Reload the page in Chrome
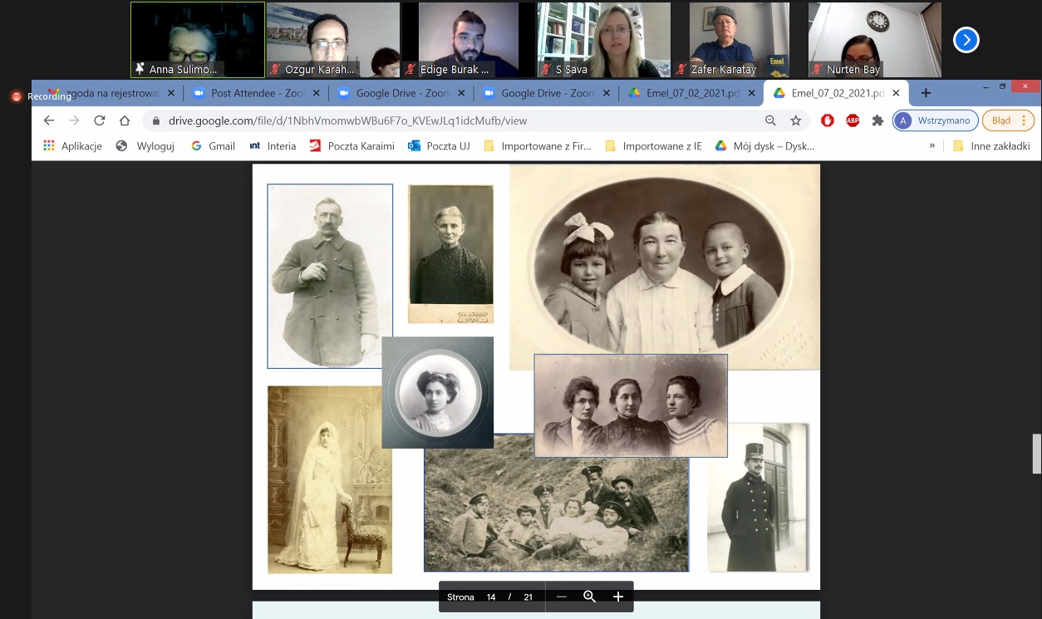The width and height of the screenshot is (1042, 619). pyautogui.click(x=100, y=120)
